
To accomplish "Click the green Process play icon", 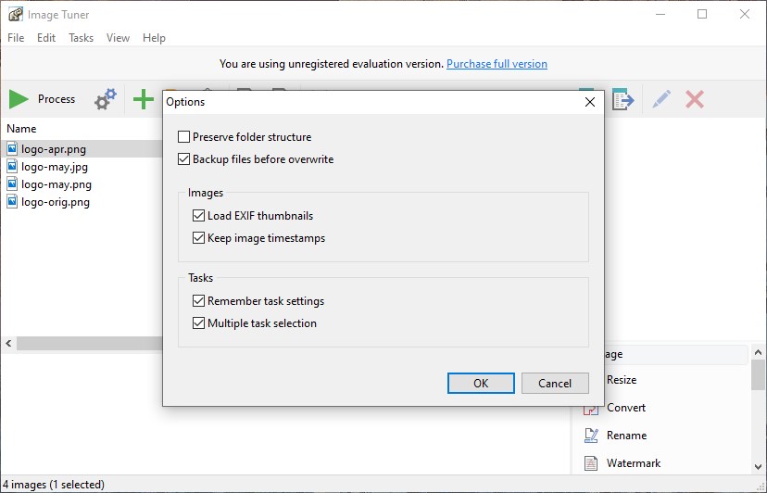I will [19, 99].
